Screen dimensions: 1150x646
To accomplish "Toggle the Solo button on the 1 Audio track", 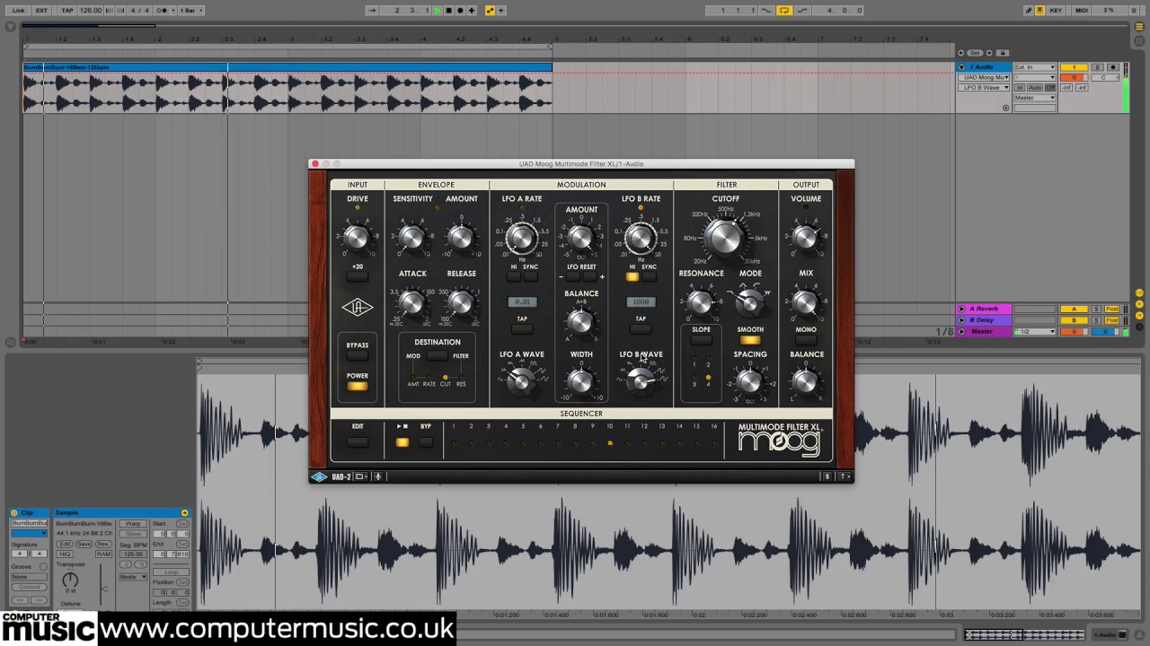I will [1097, 67].
